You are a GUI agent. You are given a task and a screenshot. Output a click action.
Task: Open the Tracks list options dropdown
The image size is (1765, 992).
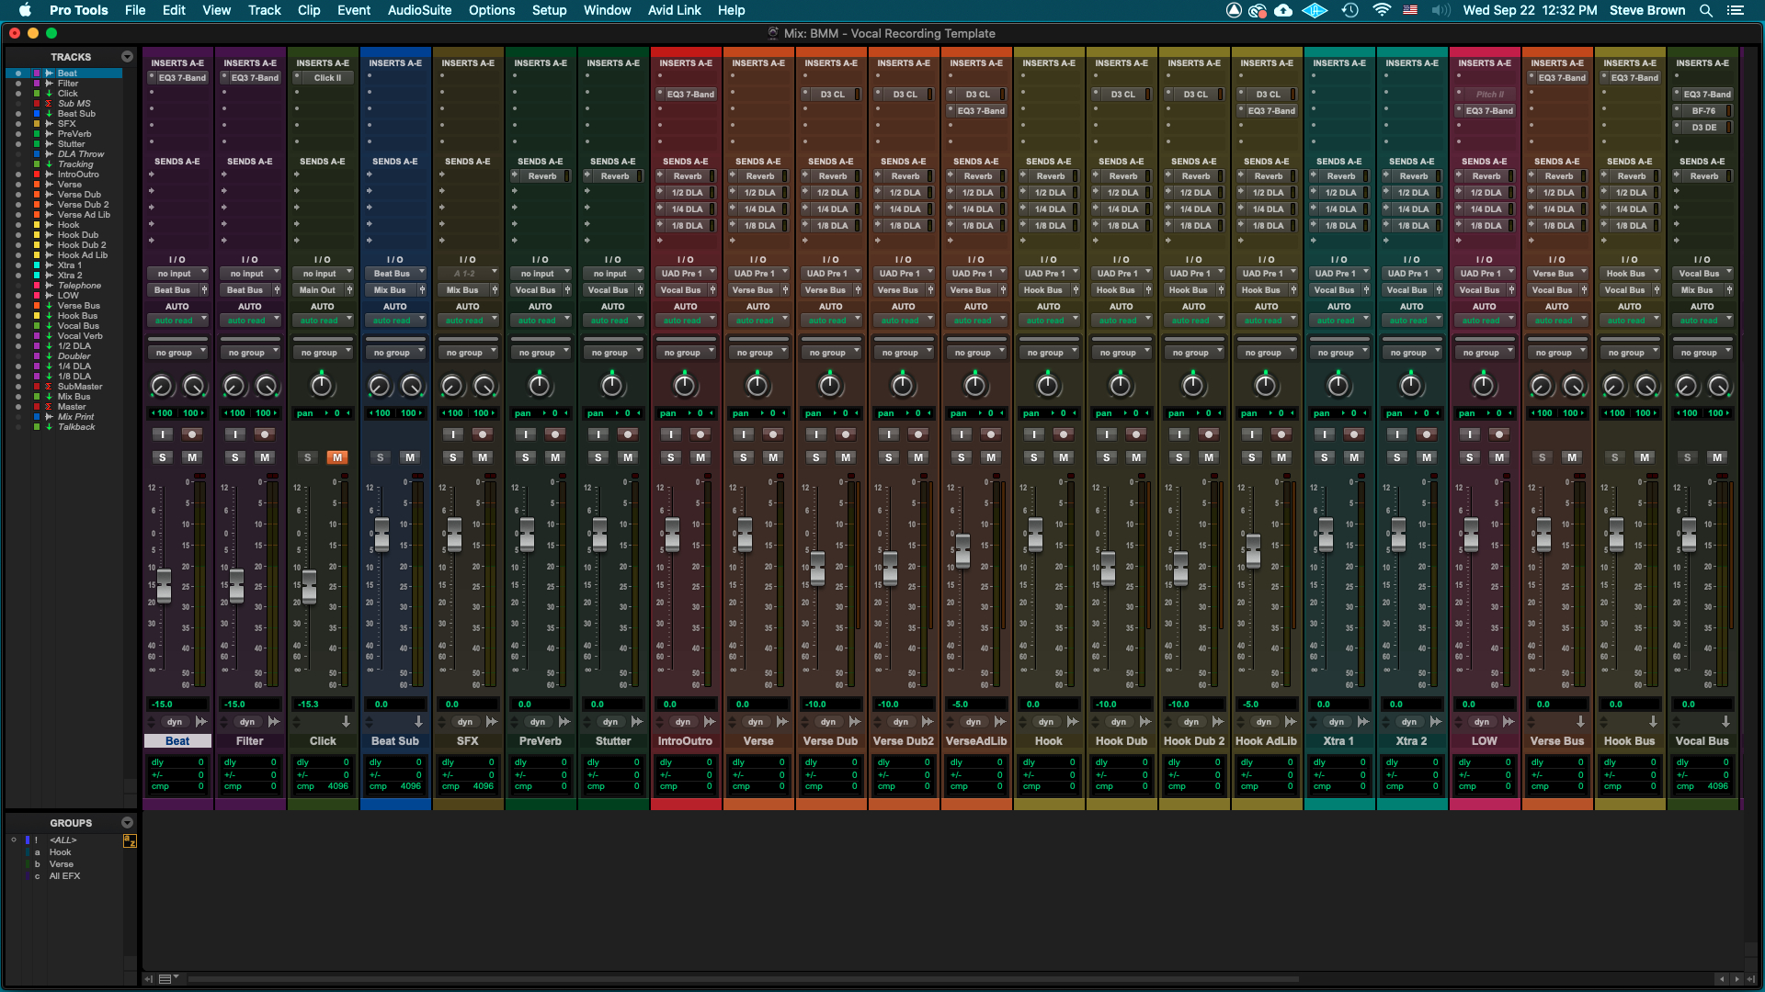127,57
